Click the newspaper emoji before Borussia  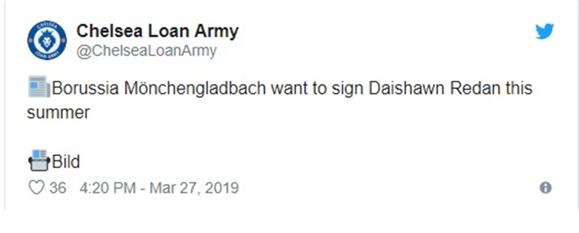pyautogui.click(x=38, y=87)
